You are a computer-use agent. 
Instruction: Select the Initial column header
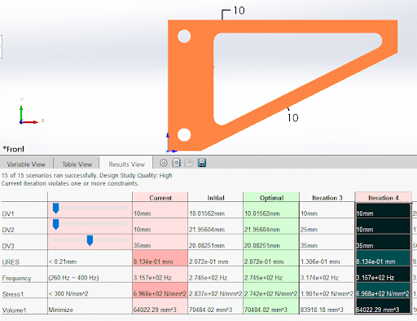[216, 198]
